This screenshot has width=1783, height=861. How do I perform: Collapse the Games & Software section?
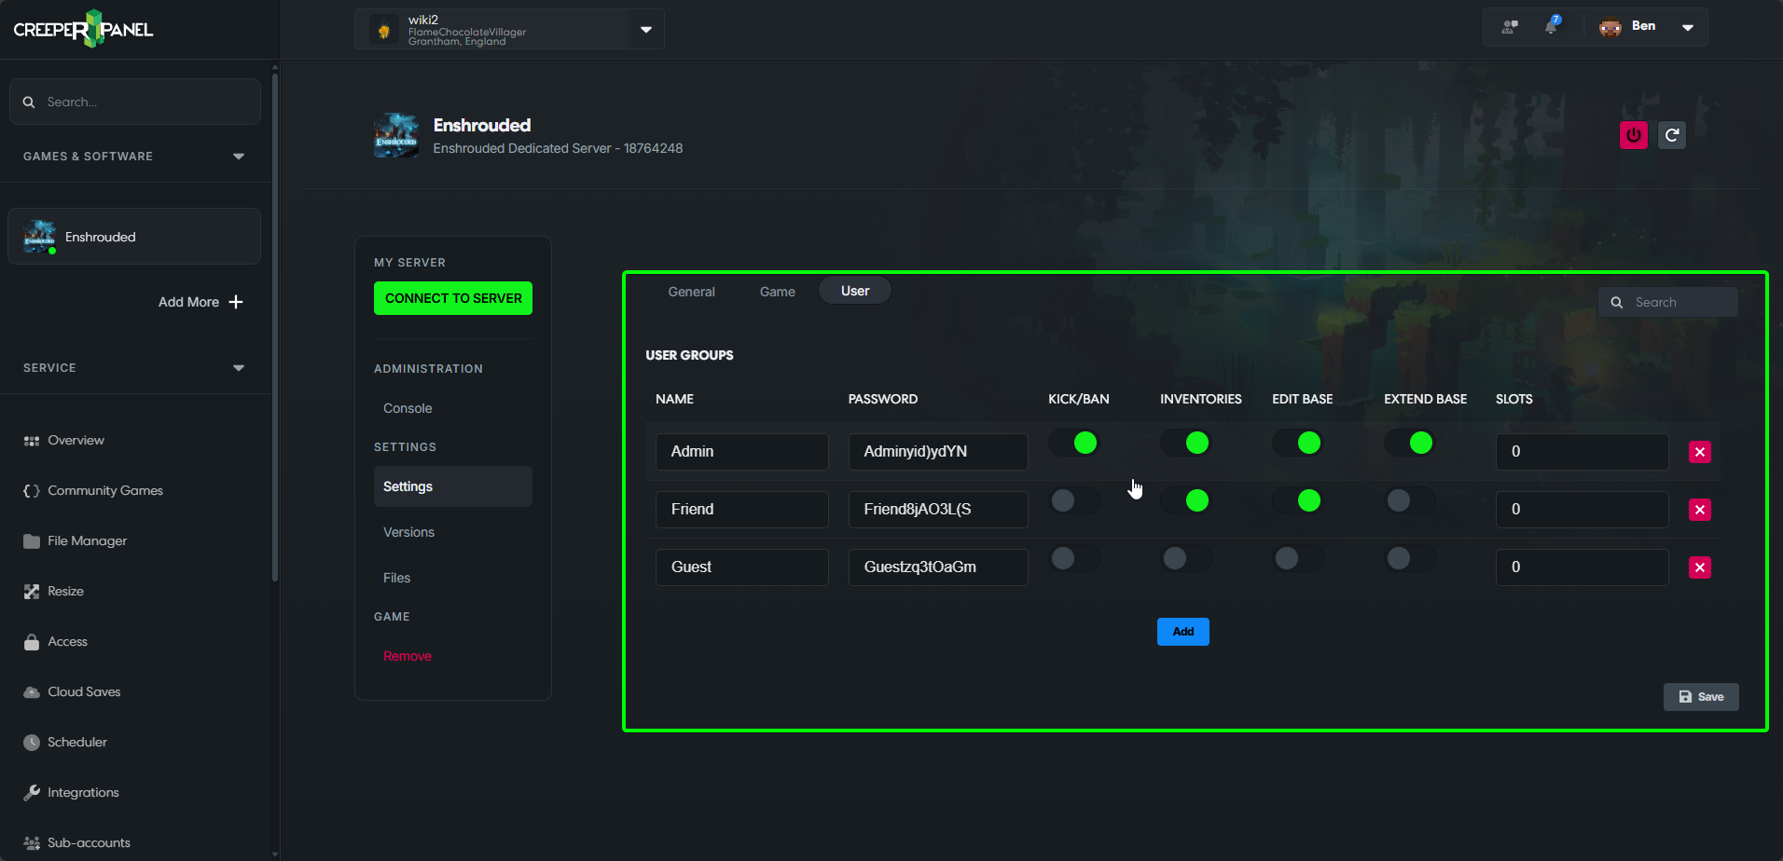pyautogui.click(x=239, y=157)
